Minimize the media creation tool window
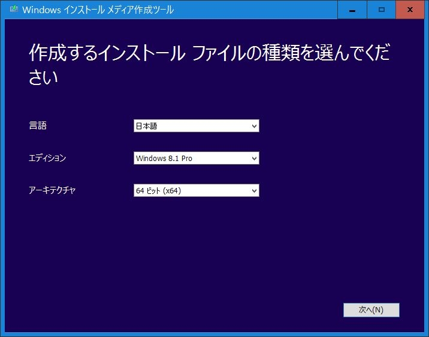This screenshot has width=429, height=337. 352,10
